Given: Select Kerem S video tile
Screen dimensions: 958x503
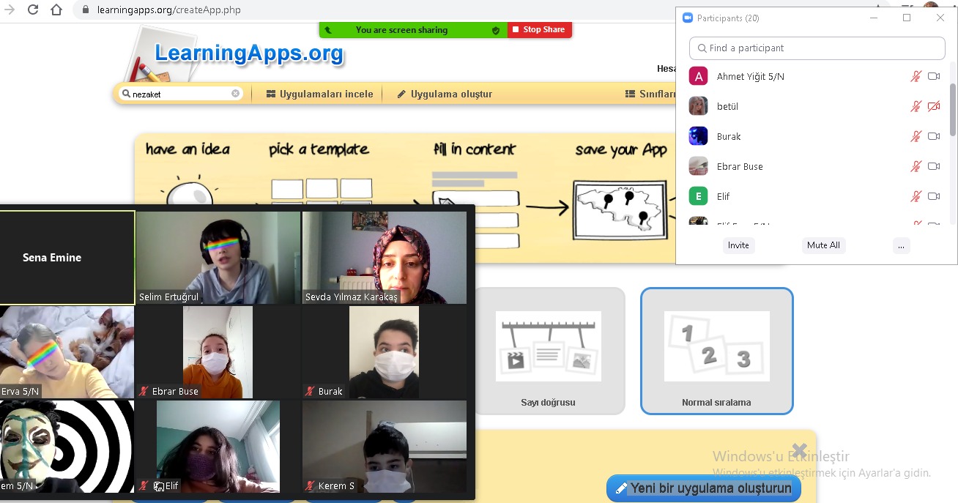Looking at the screenshot, I should pyautogui.click(x=385, y=447).
